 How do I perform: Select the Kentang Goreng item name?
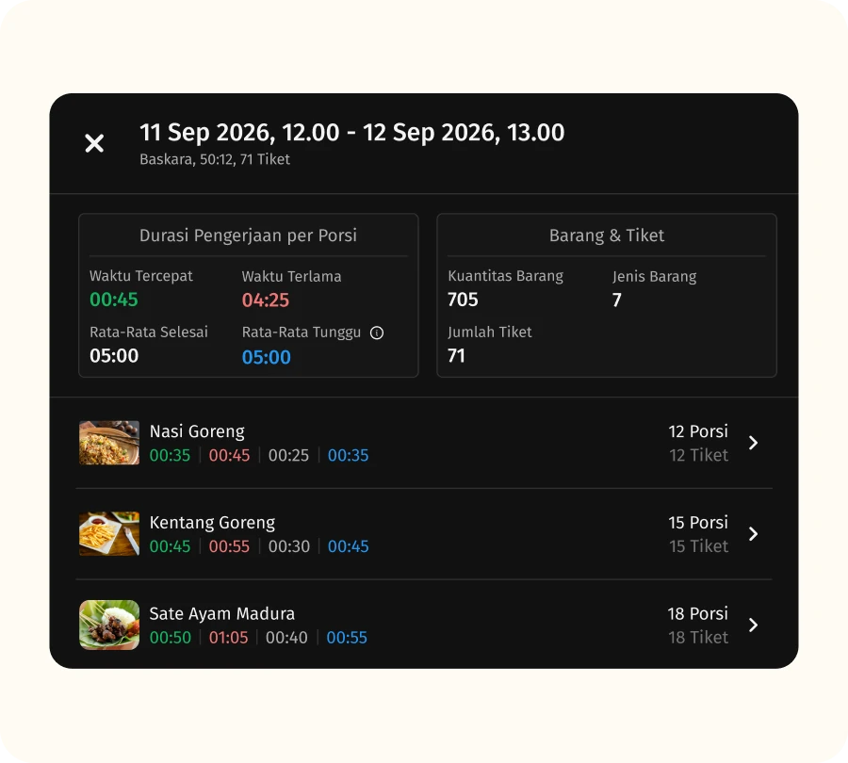pos(212,523)
